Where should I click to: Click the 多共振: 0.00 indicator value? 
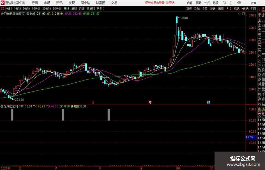pyautogui.click(x=78, y=106)
